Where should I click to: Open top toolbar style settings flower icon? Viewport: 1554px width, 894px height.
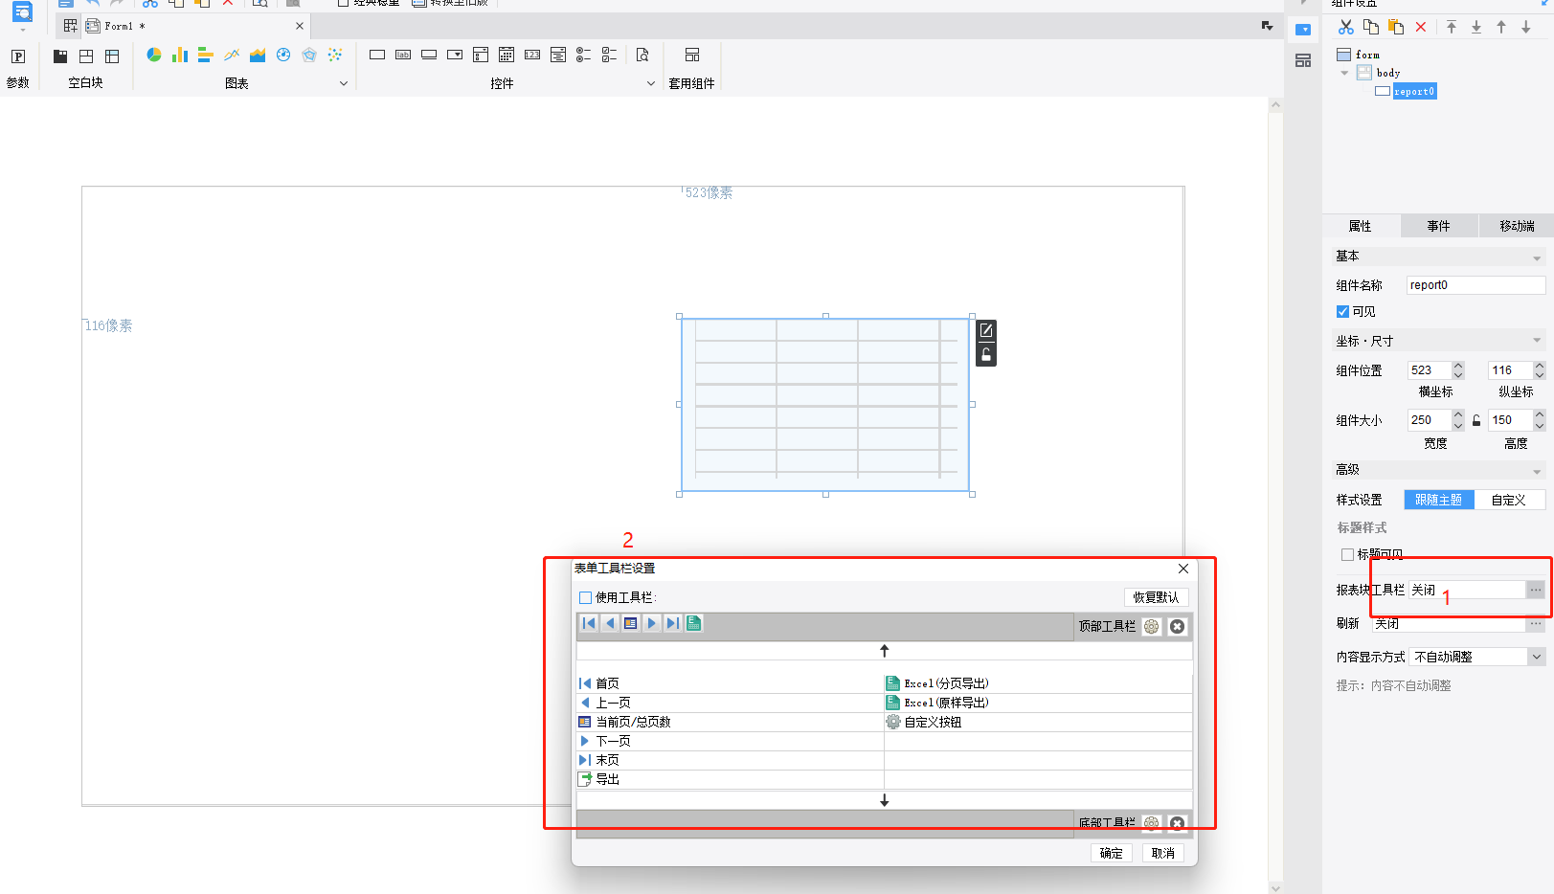click(x=1152, y=626)
